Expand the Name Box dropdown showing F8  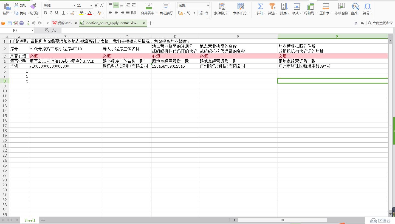click(x=32, y=31)
